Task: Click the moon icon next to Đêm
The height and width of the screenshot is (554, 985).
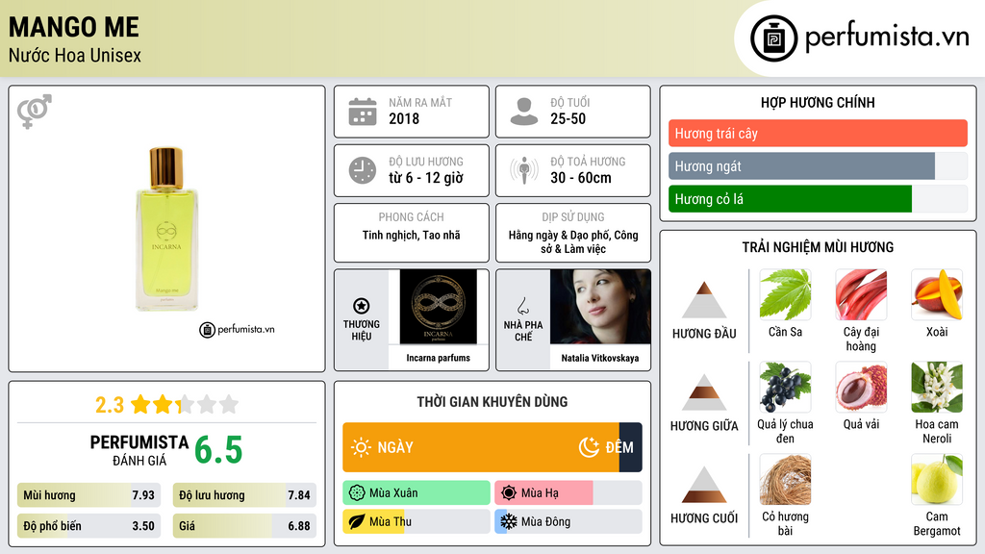Action: 589,447
